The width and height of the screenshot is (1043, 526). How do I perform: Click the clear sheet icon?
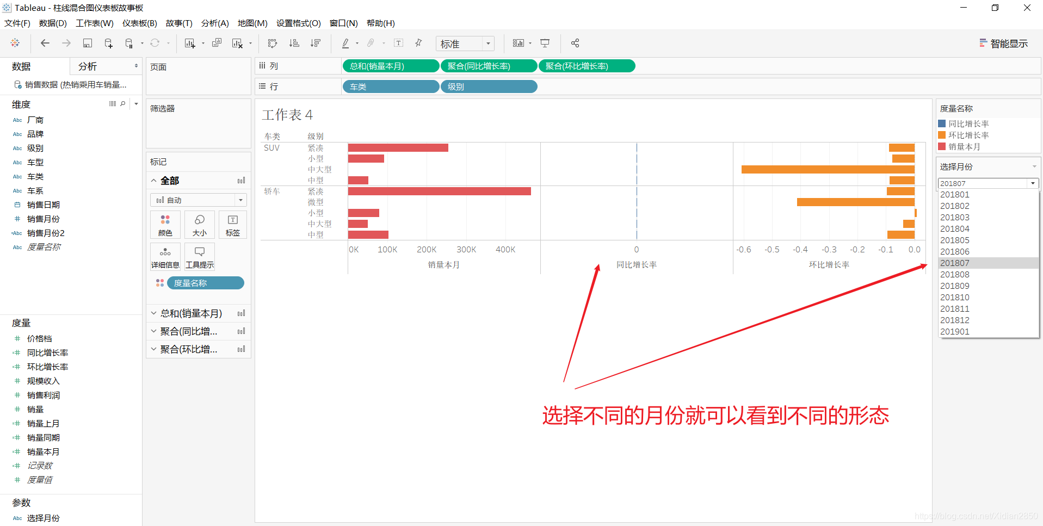point(237,43)
